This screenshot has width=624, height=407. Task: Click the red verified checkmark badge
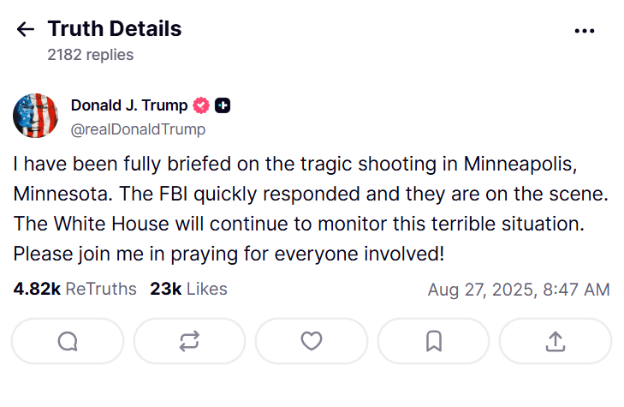201,105
